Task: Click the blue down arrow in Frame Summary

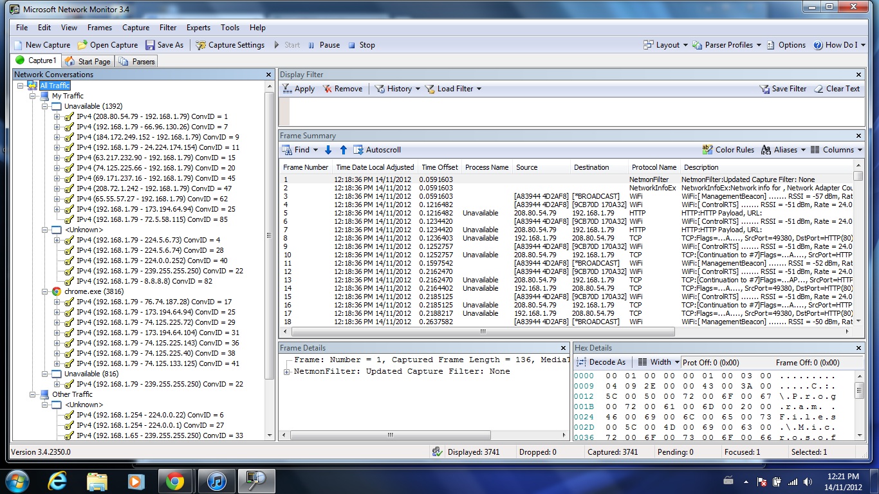Action: coord(328,150)
